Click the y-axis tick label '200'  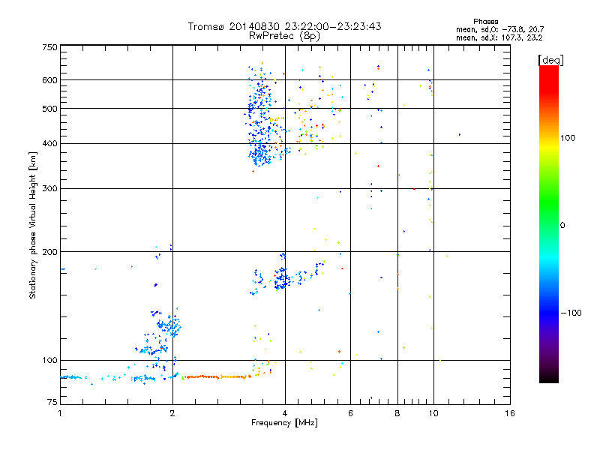coord(49,252)
